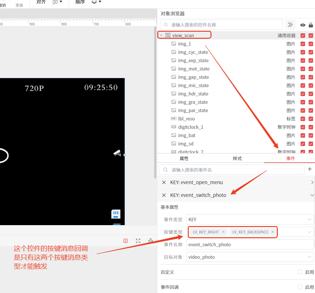Open the 目标对象 dropdown showing video_photo

(250, 257)
